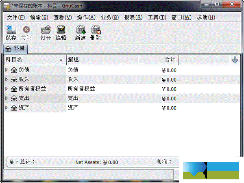Select the 收入 account name

[x=24, y=79]
